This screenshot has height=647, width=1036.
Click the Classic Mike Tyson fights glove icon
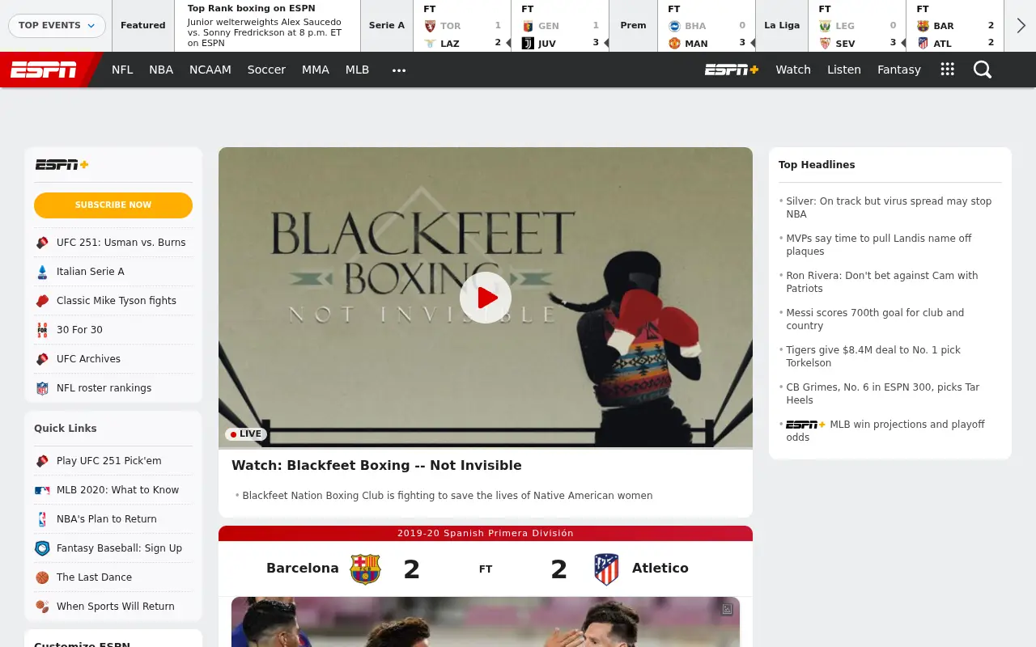click(42, 301)
